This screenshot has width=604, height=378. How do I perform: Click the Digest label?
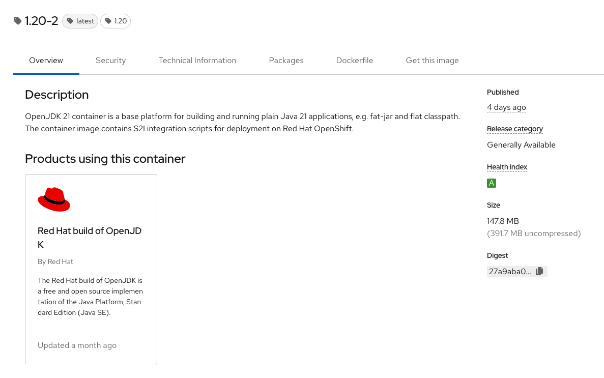click(x=497, y=255)
